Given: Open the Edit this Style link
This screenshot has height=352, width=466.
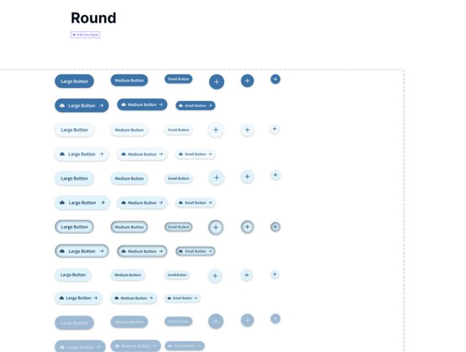Looking at the screenshot, I should (85, 35).
